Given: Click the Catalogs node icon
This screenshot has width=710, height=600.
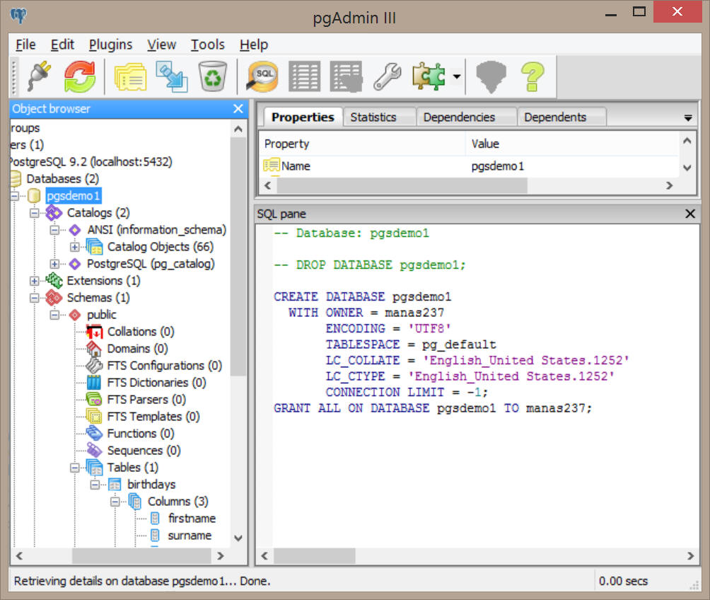Looking at the screenshot, I should click(54, 212).
